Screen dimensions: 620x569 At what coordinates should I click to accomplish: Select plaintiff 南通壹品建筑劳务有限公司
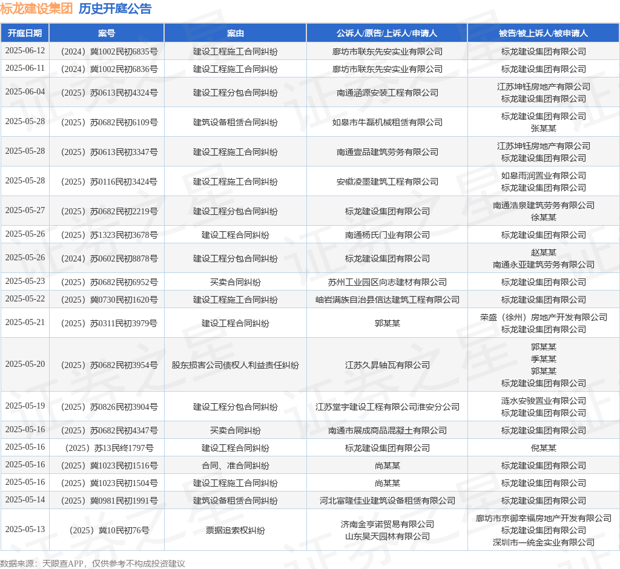[x=387, y=152]
